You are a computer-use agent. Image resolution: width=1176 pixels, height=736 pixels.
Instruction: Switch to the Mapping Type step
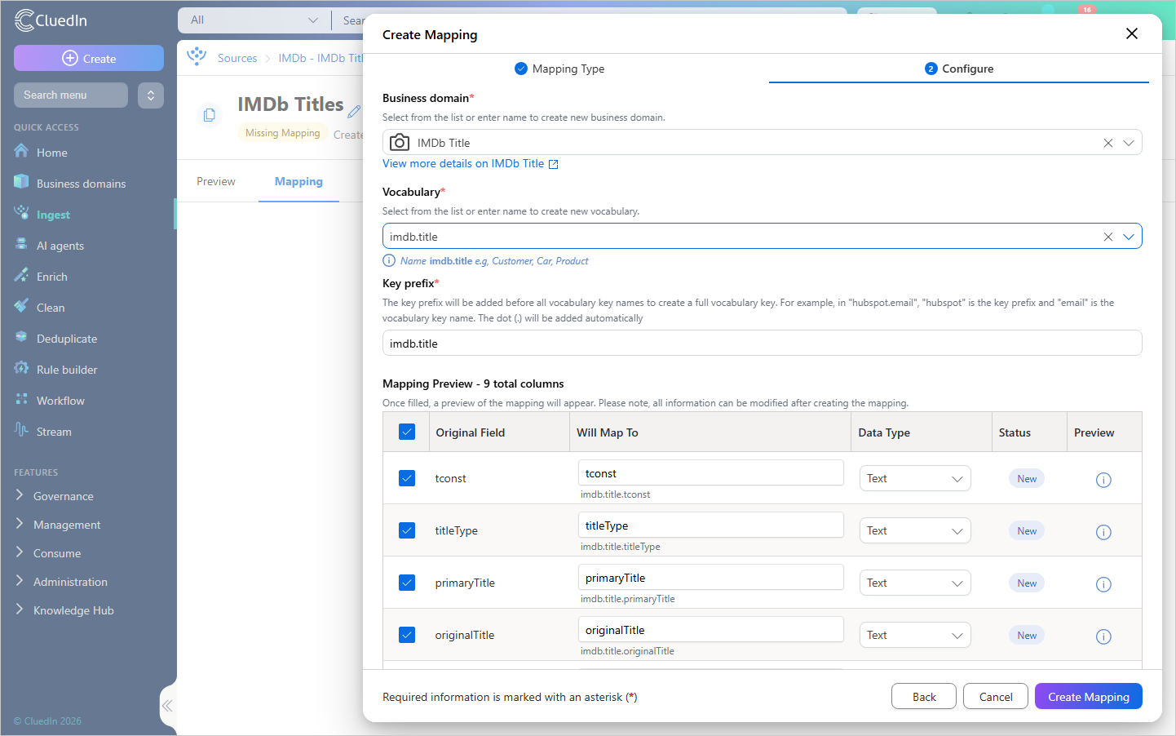(x=559, y=69)
